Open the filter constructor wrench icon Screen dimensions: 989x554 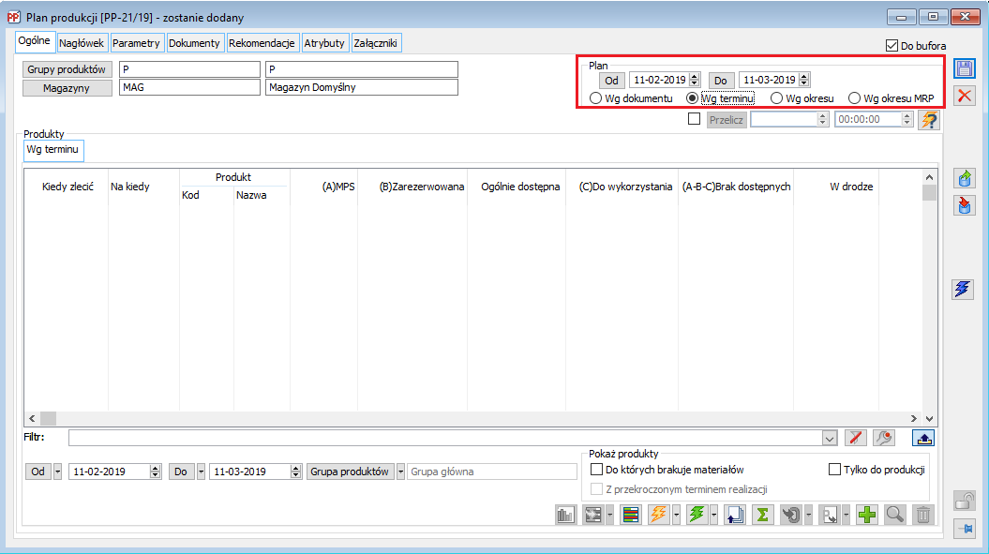pyautogui.click(x=884, y=437)
